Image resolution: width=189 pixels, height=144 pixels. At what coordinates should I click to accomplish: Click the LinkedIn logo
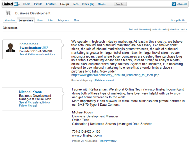11,4
